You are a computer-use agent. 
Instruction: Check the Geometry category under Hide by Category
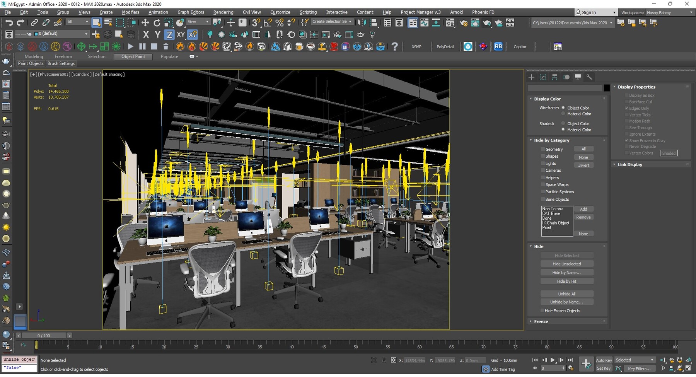coord(543,149)
